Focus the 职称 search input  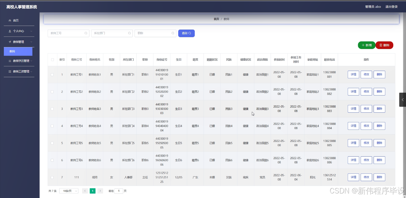[x=155, y=33]
